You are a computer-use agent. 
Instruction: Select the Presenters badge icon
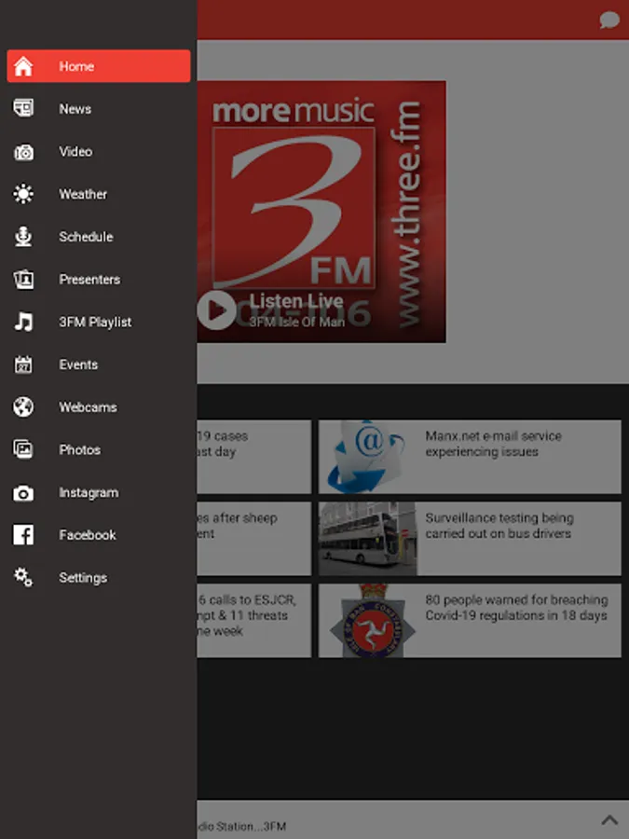click(x=23, y=280)
